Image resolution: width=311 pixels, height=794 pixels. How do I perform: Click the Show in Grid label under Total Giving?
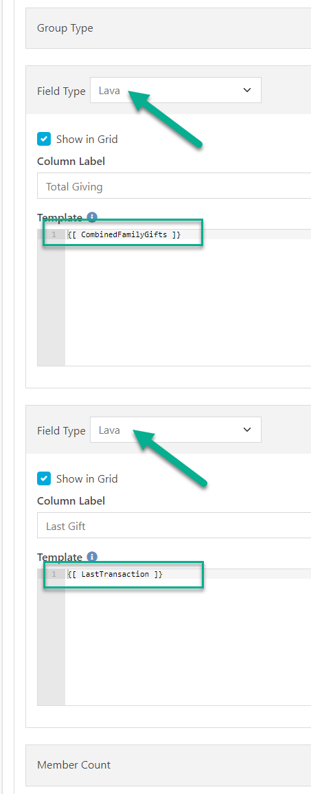pos(87,139)
